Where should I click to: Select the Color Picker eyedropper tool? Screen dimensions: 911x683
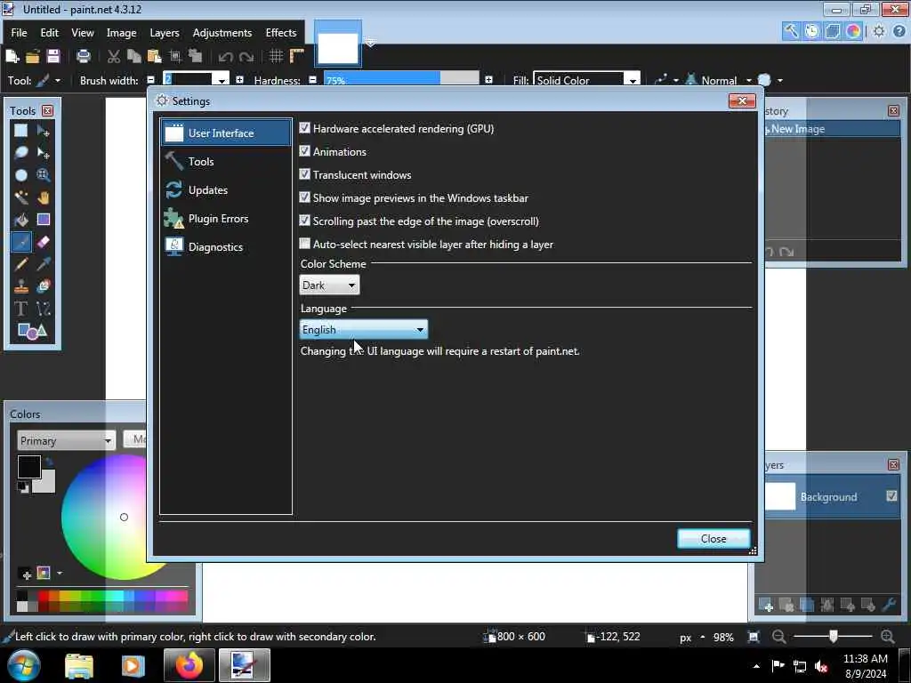point(44,264)
